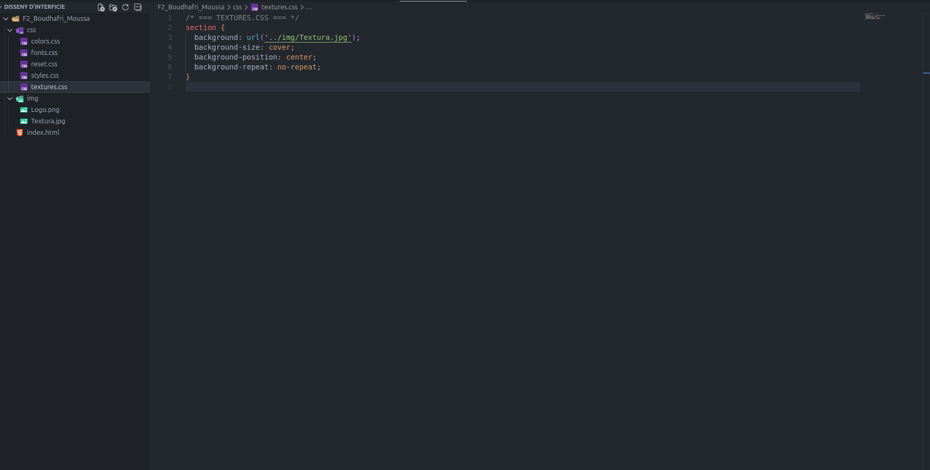Collapse all folders in explorer
Screen dimensions: 930x470
click(138, 7)
